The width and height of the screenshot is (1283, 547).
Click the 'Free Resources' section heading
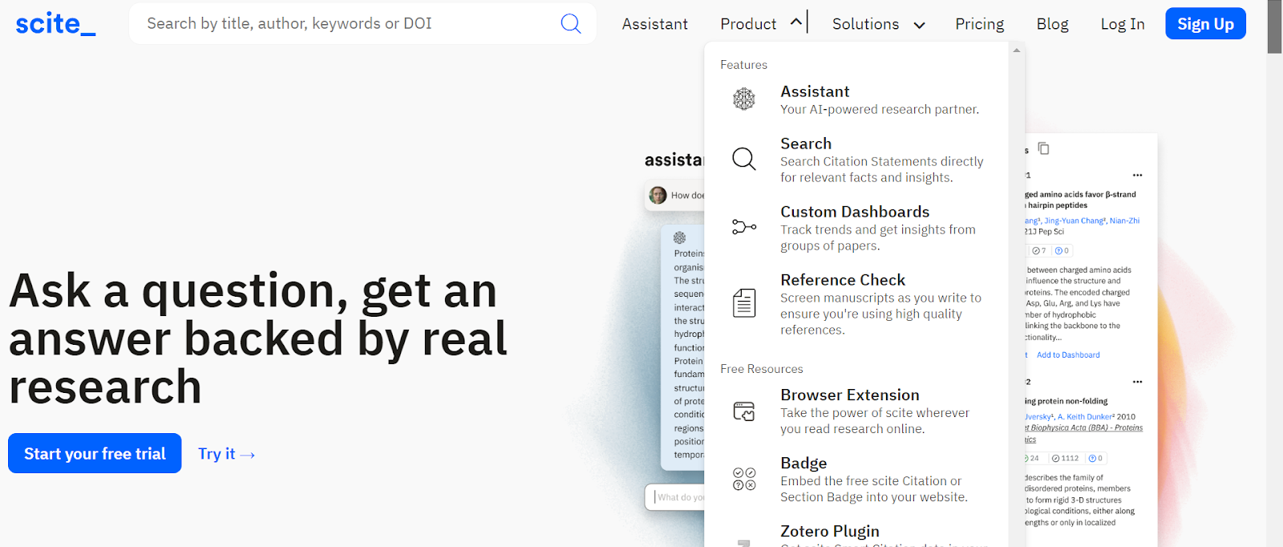[x=761, y=369]
